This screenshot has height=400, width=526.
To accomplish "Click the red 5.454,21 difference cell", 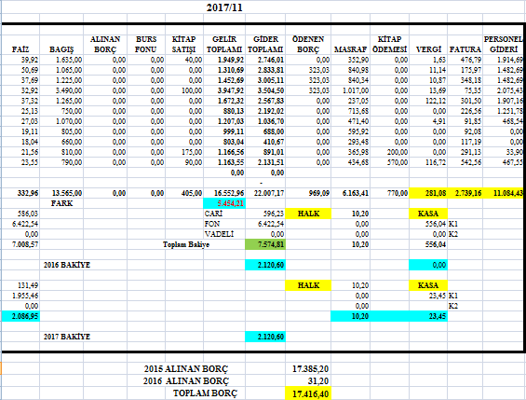I will [224, 203].
